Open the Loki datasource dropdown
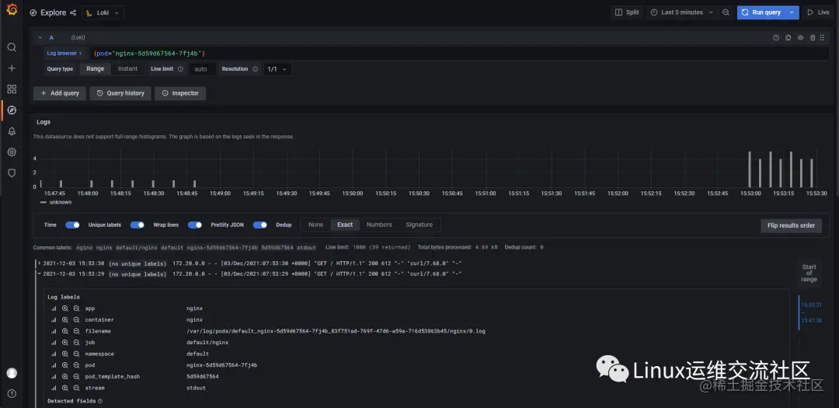Screen dimensions: 839x408 [103, 12]
